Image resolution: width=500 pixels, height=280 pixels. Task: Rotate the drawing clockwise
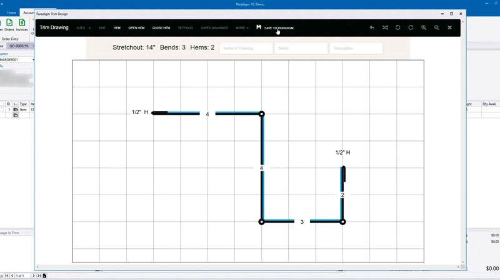click(411, 27)
